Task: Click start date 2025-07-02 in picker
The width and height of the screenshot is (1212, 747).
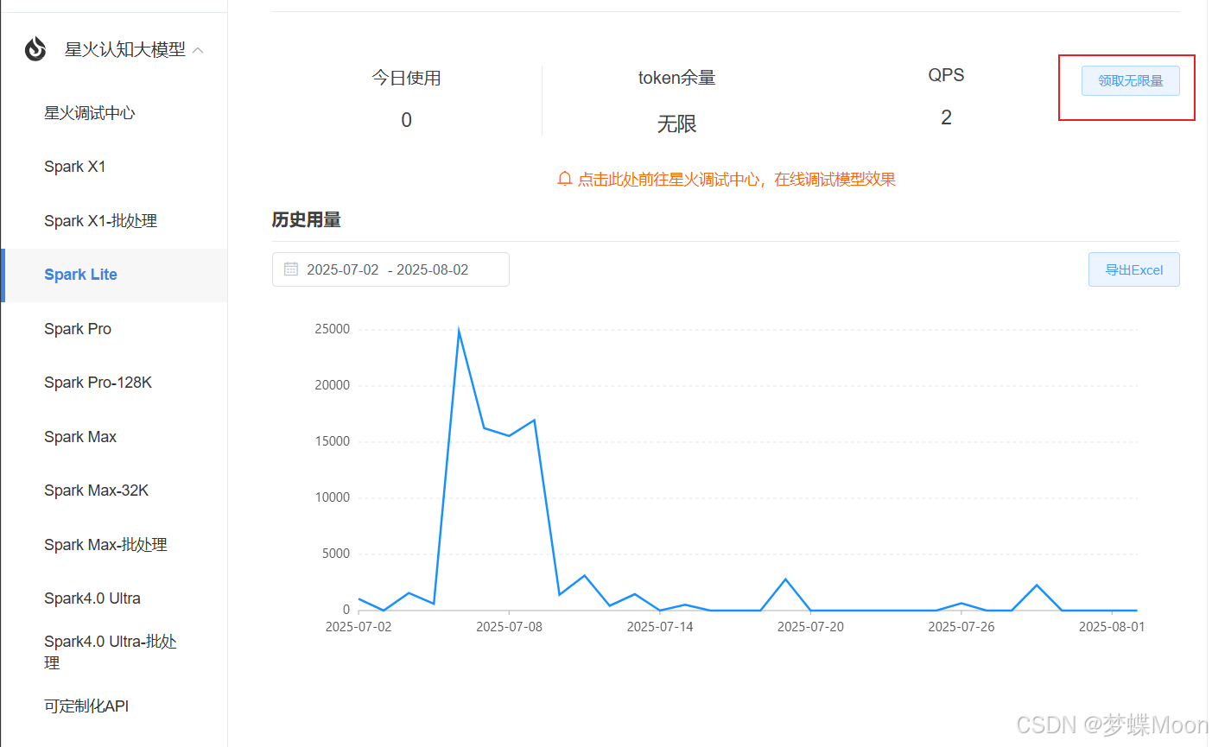Action: 343,269
